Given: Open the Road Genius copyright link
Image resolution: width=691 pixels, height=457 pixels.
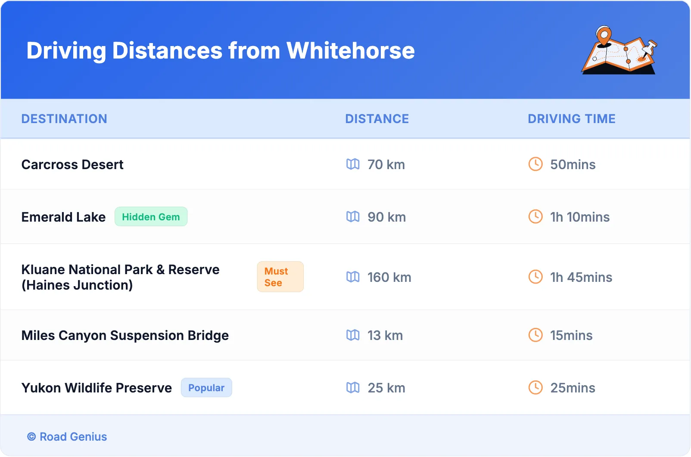Looking at the screenshot, I should tap(67, 436).
